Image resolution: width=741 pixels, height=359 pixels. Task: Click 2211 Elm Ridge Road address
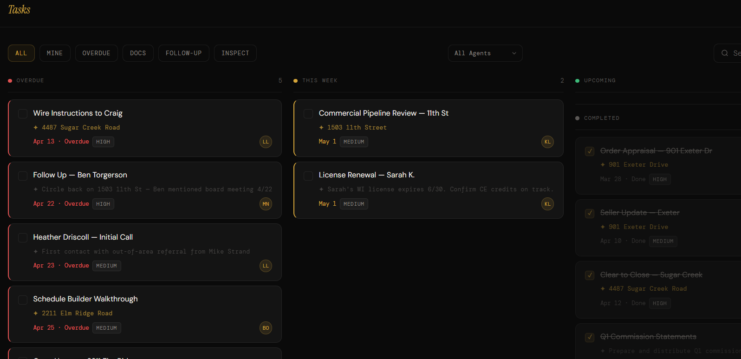point(77,313)
